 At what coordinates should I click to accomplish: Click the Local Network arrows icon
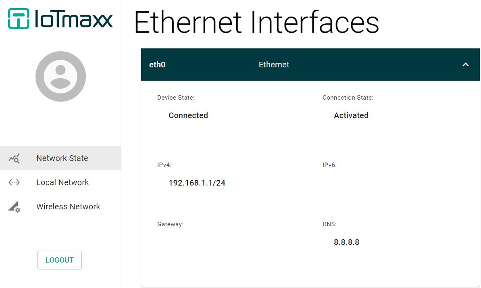[14, 182]
